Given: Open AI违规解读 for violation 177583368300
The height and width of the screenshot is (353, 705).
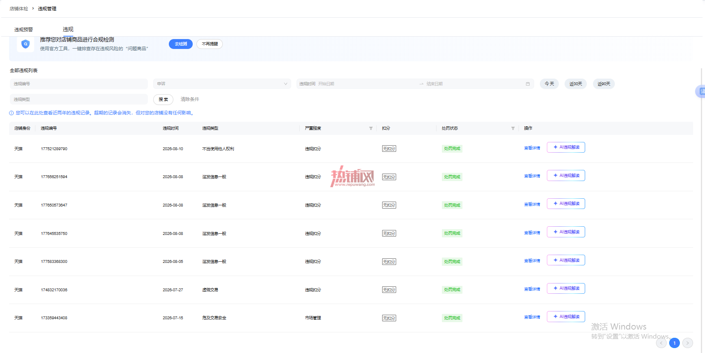Looking at the screenshot, I should coord(566,260).
